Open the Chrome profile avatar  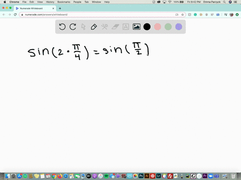click(231, 14)
